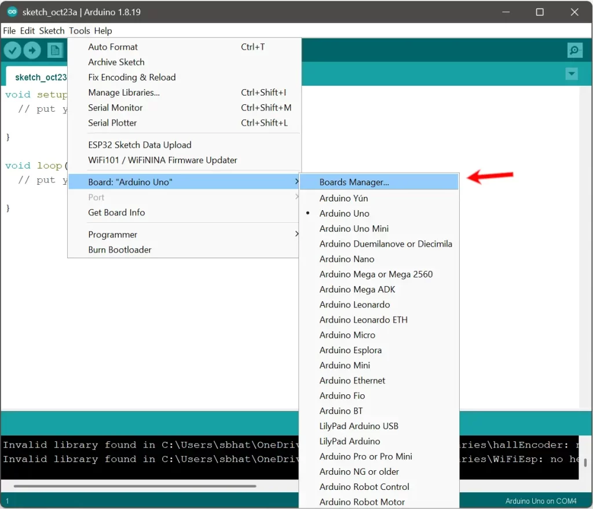The width and height of the screenshot is (593, 509).
Task: Click Burn Bootloader option
Action: tap(119, 250)
